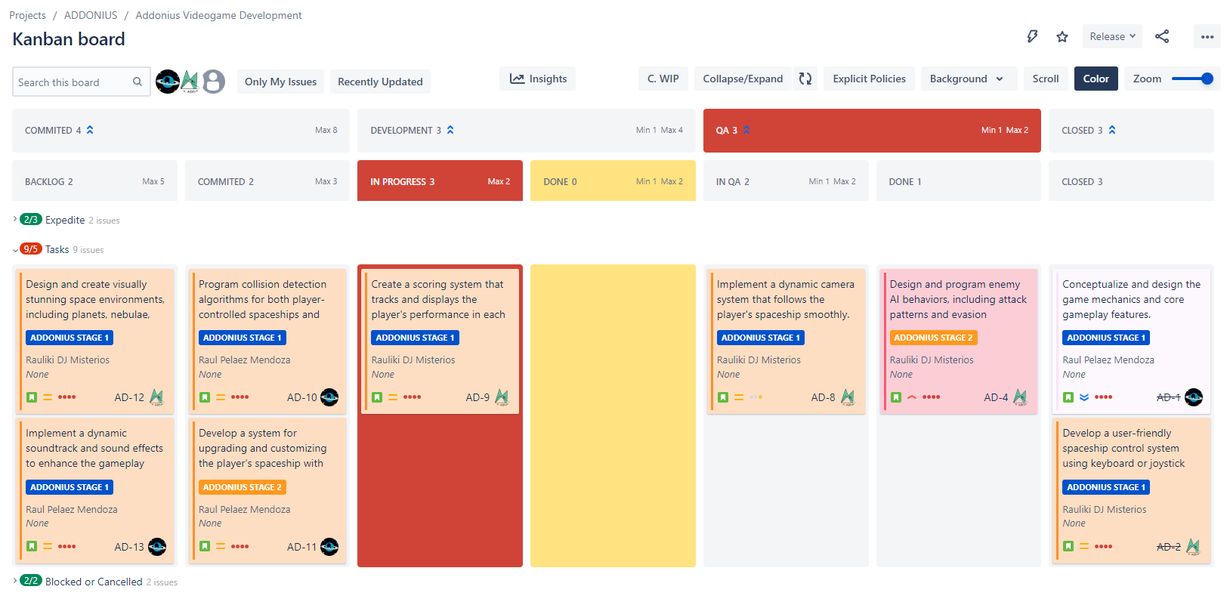Adjust the Zoom slider handle

pyautogui.click(x=1207, y=79)
